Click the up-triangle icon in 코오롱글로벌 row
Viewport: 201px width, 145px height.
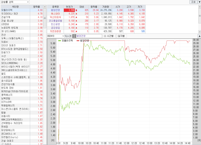pos(76,21)
